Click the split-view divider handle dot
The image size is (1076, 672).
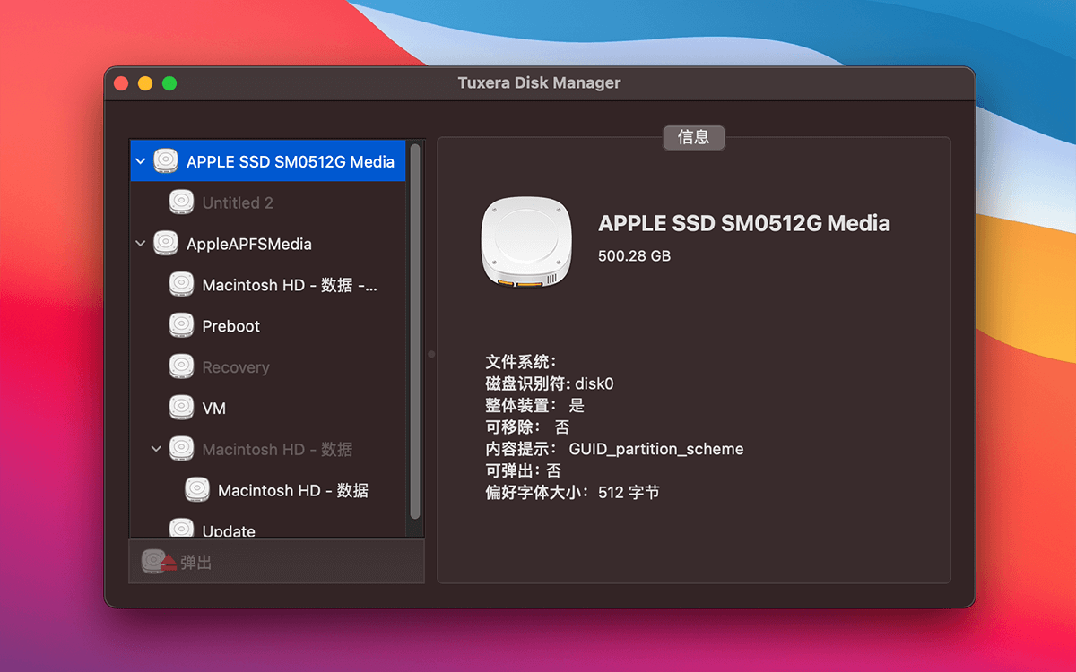(431, 354)
